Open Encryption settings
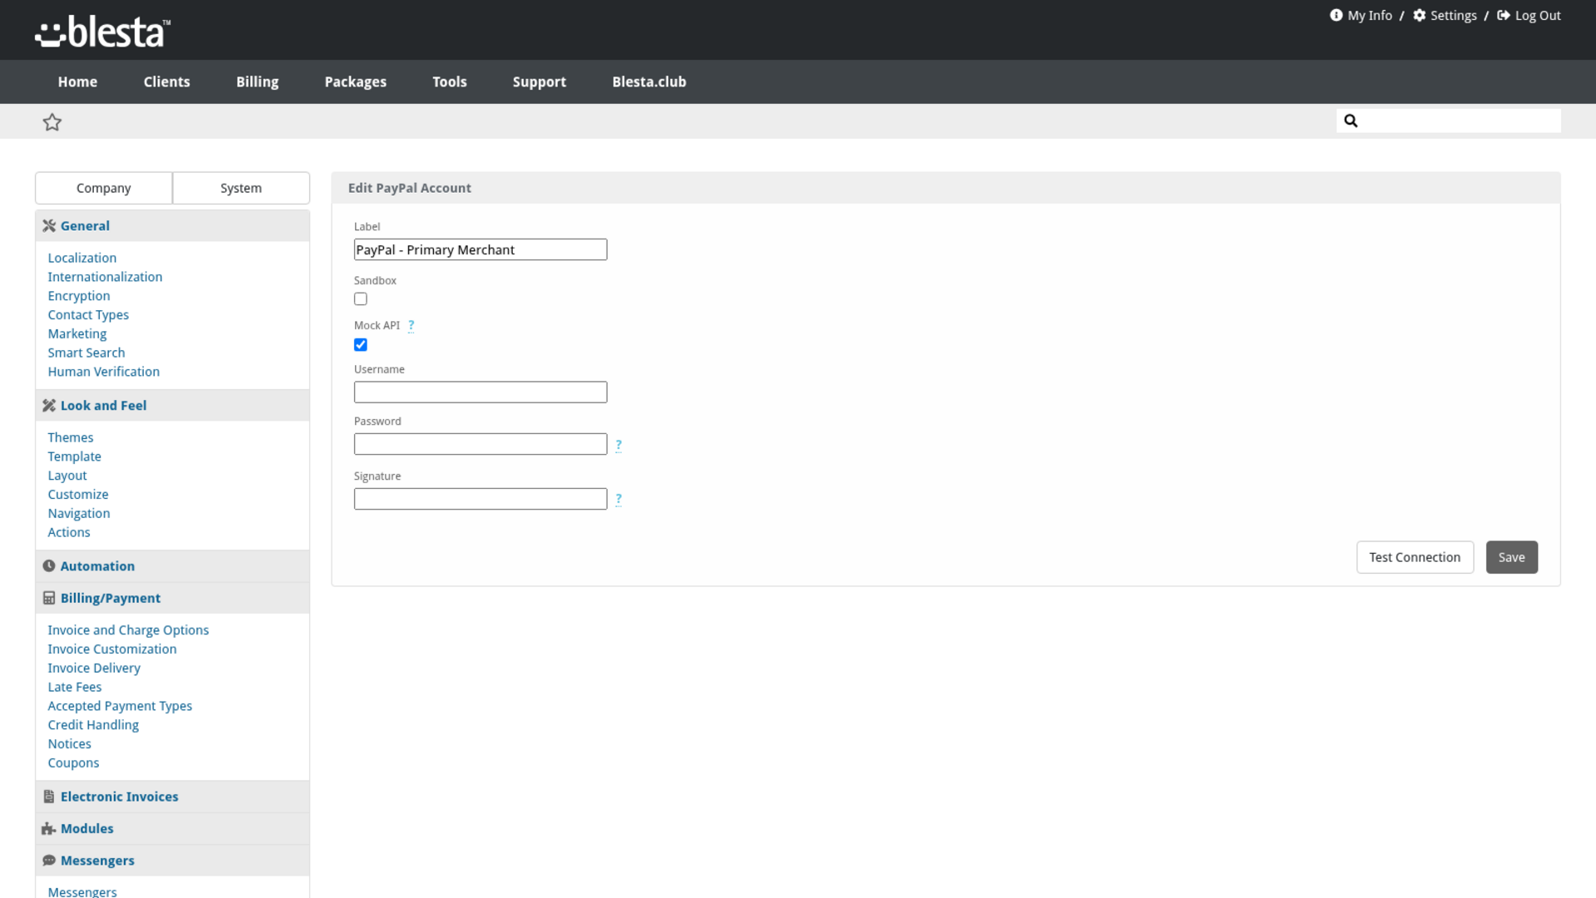1596x898 pixels. [x=79, y=296]
